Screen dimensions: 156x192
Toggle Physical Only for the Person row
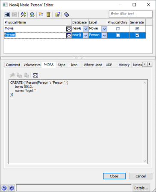tap(118, 35)
